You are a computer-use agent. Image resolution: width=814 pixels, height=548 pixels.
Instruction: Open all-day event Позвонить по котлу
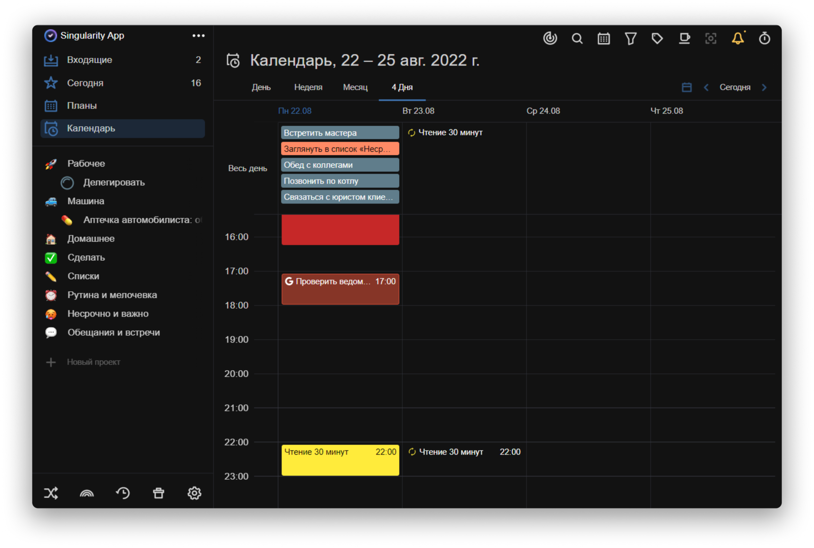coord(340,181)
